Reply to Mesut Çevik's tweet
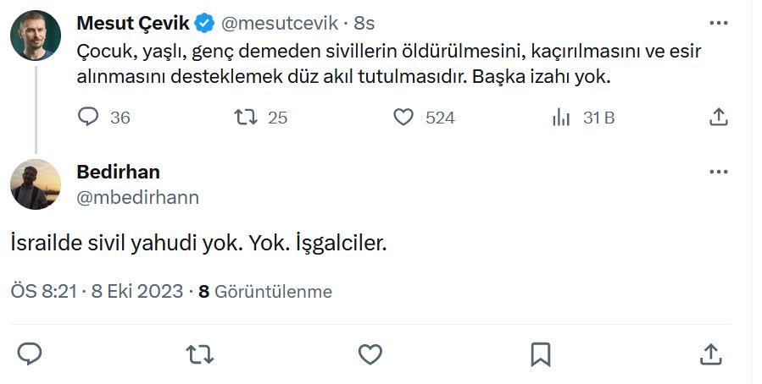Viewport: 762px width, 384px height. point(89,118)
